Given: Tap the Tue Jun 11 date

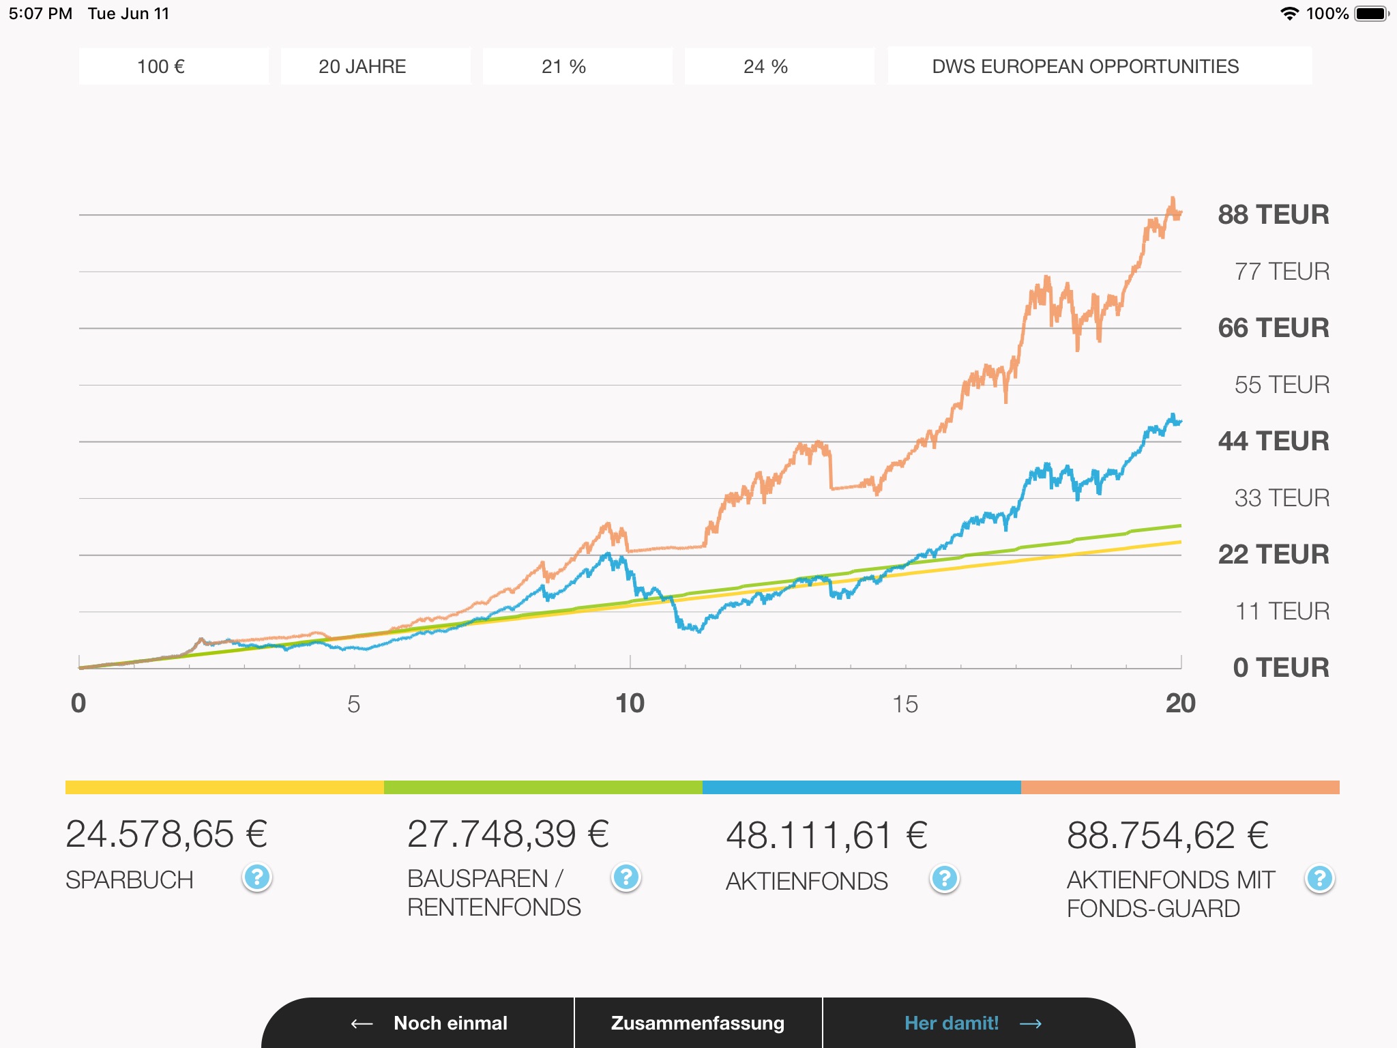Looking at the screenshot, I should click(x=128, y=14).
